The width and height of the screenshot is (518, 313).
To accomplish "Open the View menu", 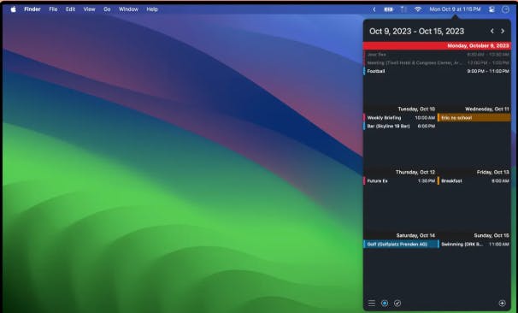I will pyautogui.click(x=89, y=9).
